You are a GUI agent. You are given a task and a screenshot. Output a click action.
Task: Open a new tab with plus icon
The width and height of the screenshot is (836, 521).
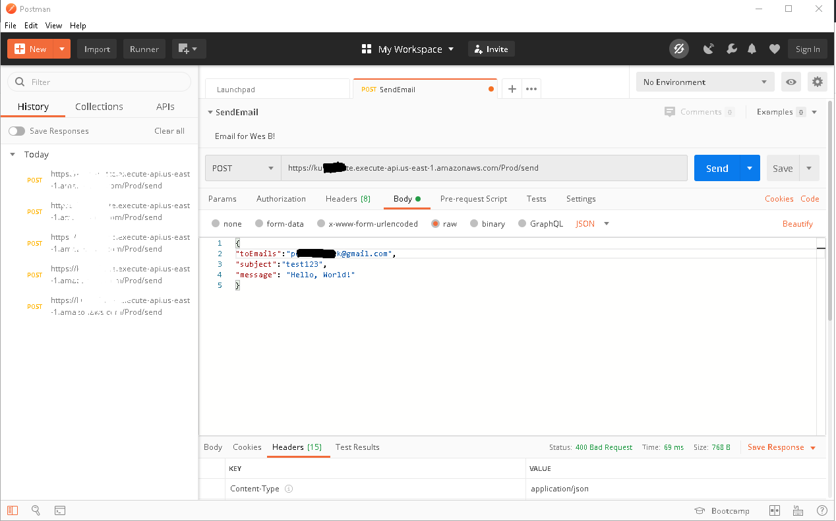tap(512, 89)
